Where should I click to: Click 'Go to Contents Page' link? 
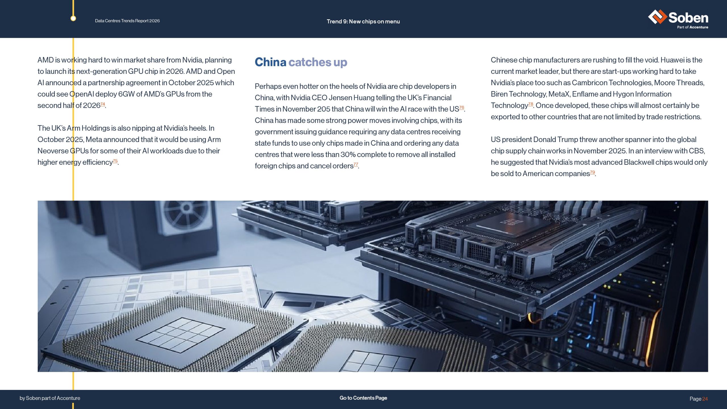tap(363, 398)
